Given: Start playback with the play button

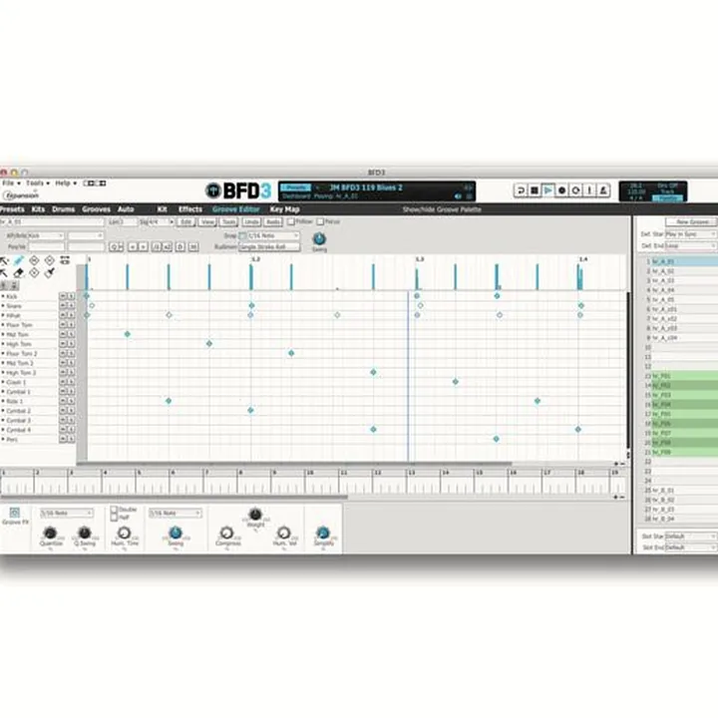Looking at the screenshot, I should coord(547,190).
